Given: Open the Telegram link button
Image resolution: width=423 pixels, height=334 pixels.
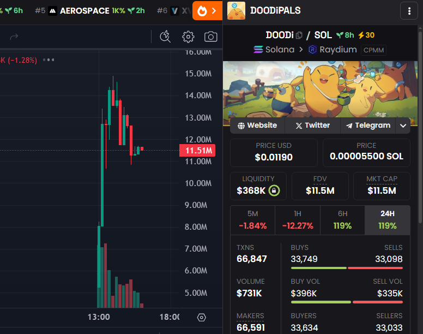Looking at the screenshot, I should tap(368, 126).
